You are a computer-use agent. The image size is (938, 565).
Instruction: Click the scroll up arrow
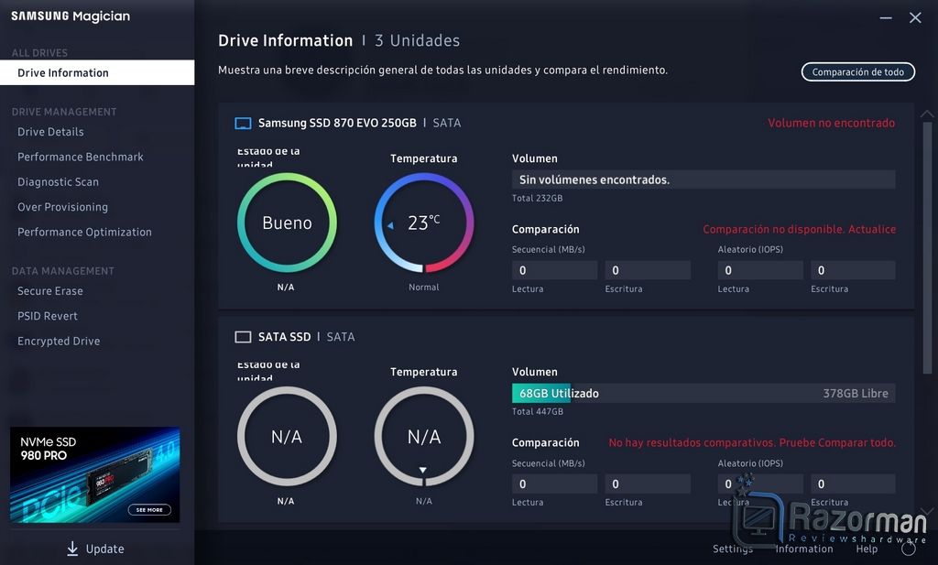coord(927,114)
